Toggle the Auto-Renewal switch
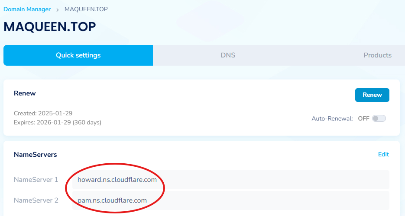405x216 pixels. pos(379,118)
